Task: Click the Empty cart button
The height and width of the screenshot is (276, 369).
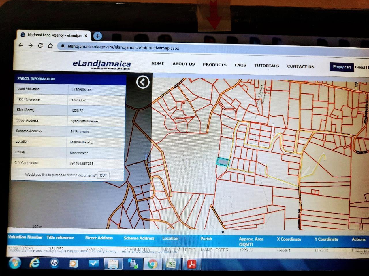Action: [342, 67]
